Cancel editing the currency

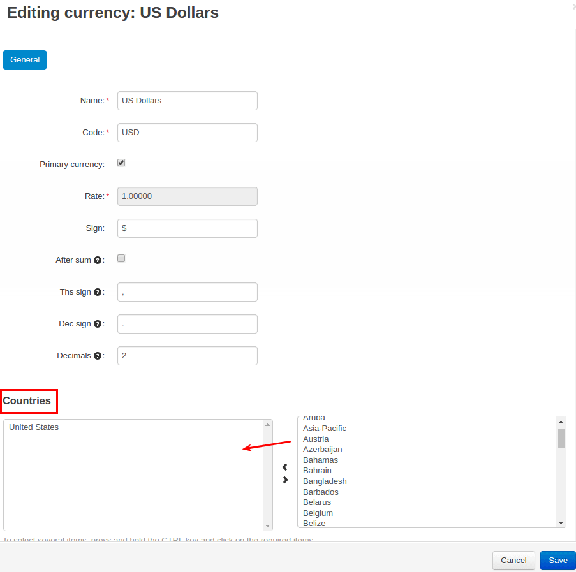pos(513,561)
